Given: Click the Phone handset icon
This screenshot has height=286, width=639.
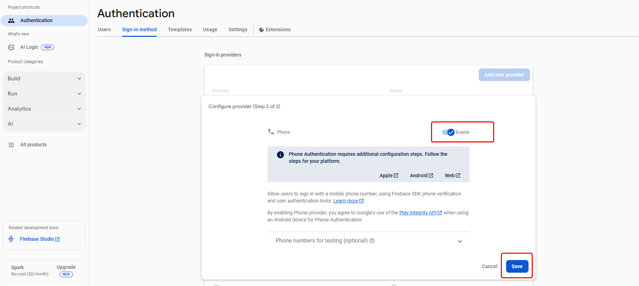Looking at the screenshot, I should pos(271,132).
